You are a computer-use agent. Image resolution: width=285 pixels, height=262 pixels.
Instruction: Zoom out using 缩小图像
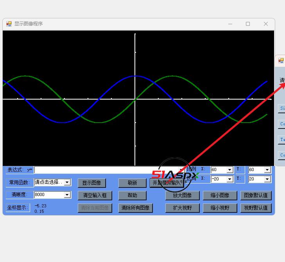tap(220, 195)
